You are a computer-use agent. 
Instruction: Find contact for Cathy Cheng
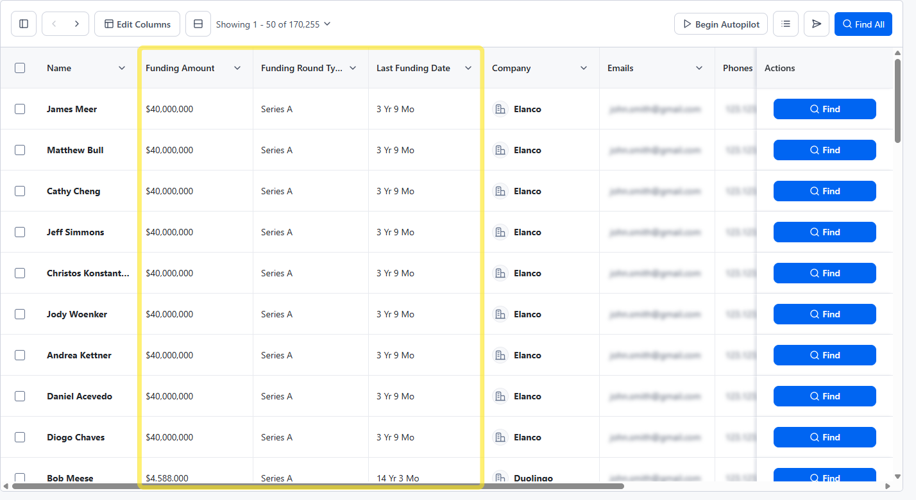click(x=825, y=191)
